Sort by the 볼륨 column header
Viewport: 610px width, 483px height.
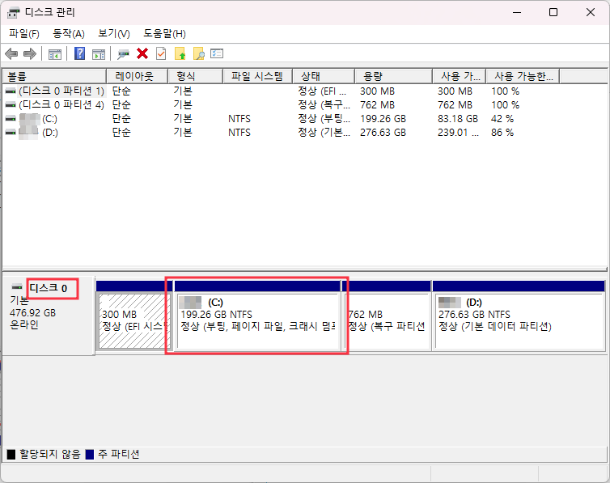pos(54,76)
